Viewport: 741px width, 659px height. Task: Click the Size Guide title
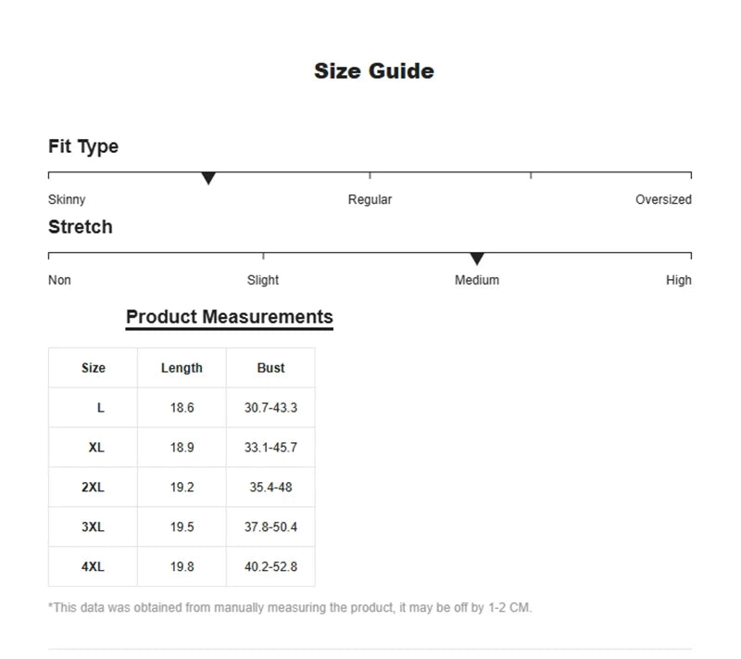click(x=373, y=71)
